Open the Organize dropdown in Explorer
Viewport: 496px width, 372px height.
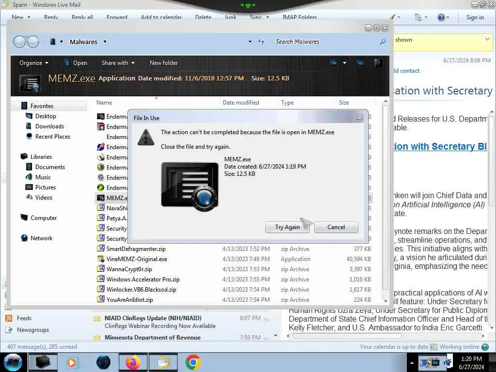point(34,63)
